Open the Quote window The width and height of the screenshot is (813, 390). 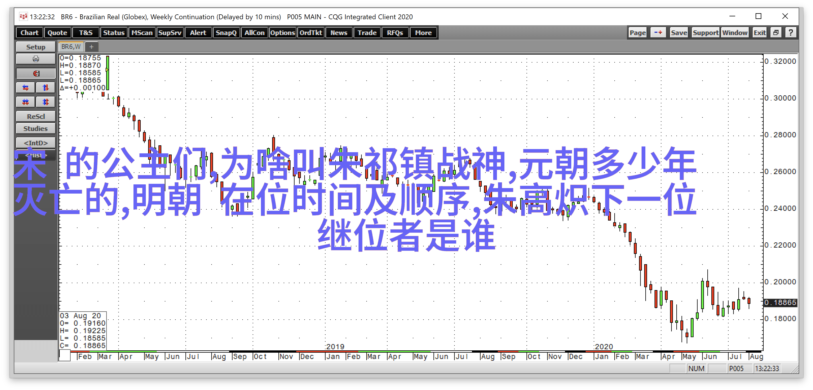tap(57, 33)
